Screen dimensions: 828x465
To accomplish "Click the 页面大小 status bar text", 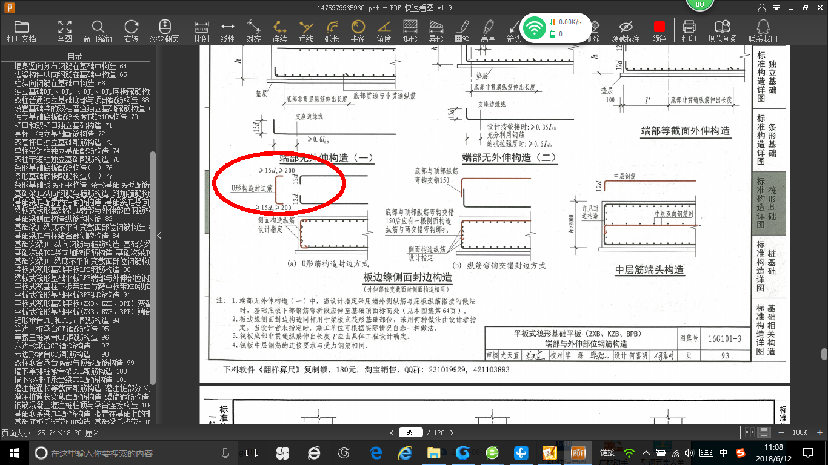I will click(x=50, y=433).
